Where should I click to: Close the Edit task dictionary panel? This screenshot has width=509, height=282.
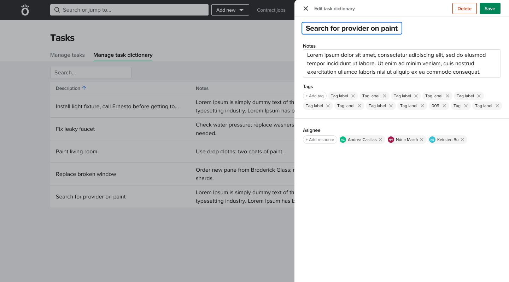(306, 8)
